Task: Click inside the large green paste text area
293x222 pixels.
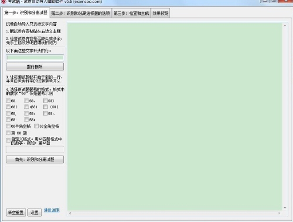Action: 174,116
